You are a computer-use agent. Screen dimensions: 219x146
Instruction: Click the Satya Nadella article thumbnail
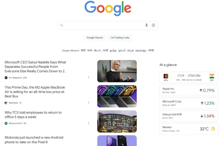(117, 71)
